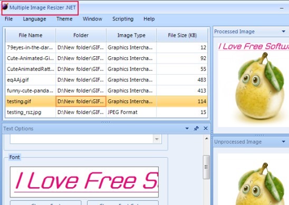
Task: Click the font preview text box
Action: (x=84, y=182)
